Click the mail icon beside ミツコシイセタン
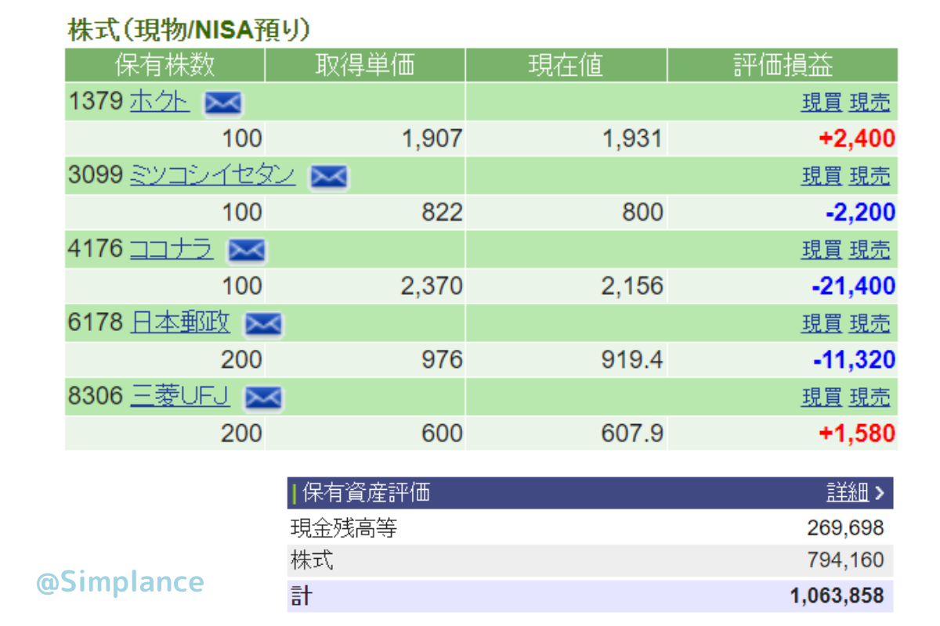 pos(329,177)
